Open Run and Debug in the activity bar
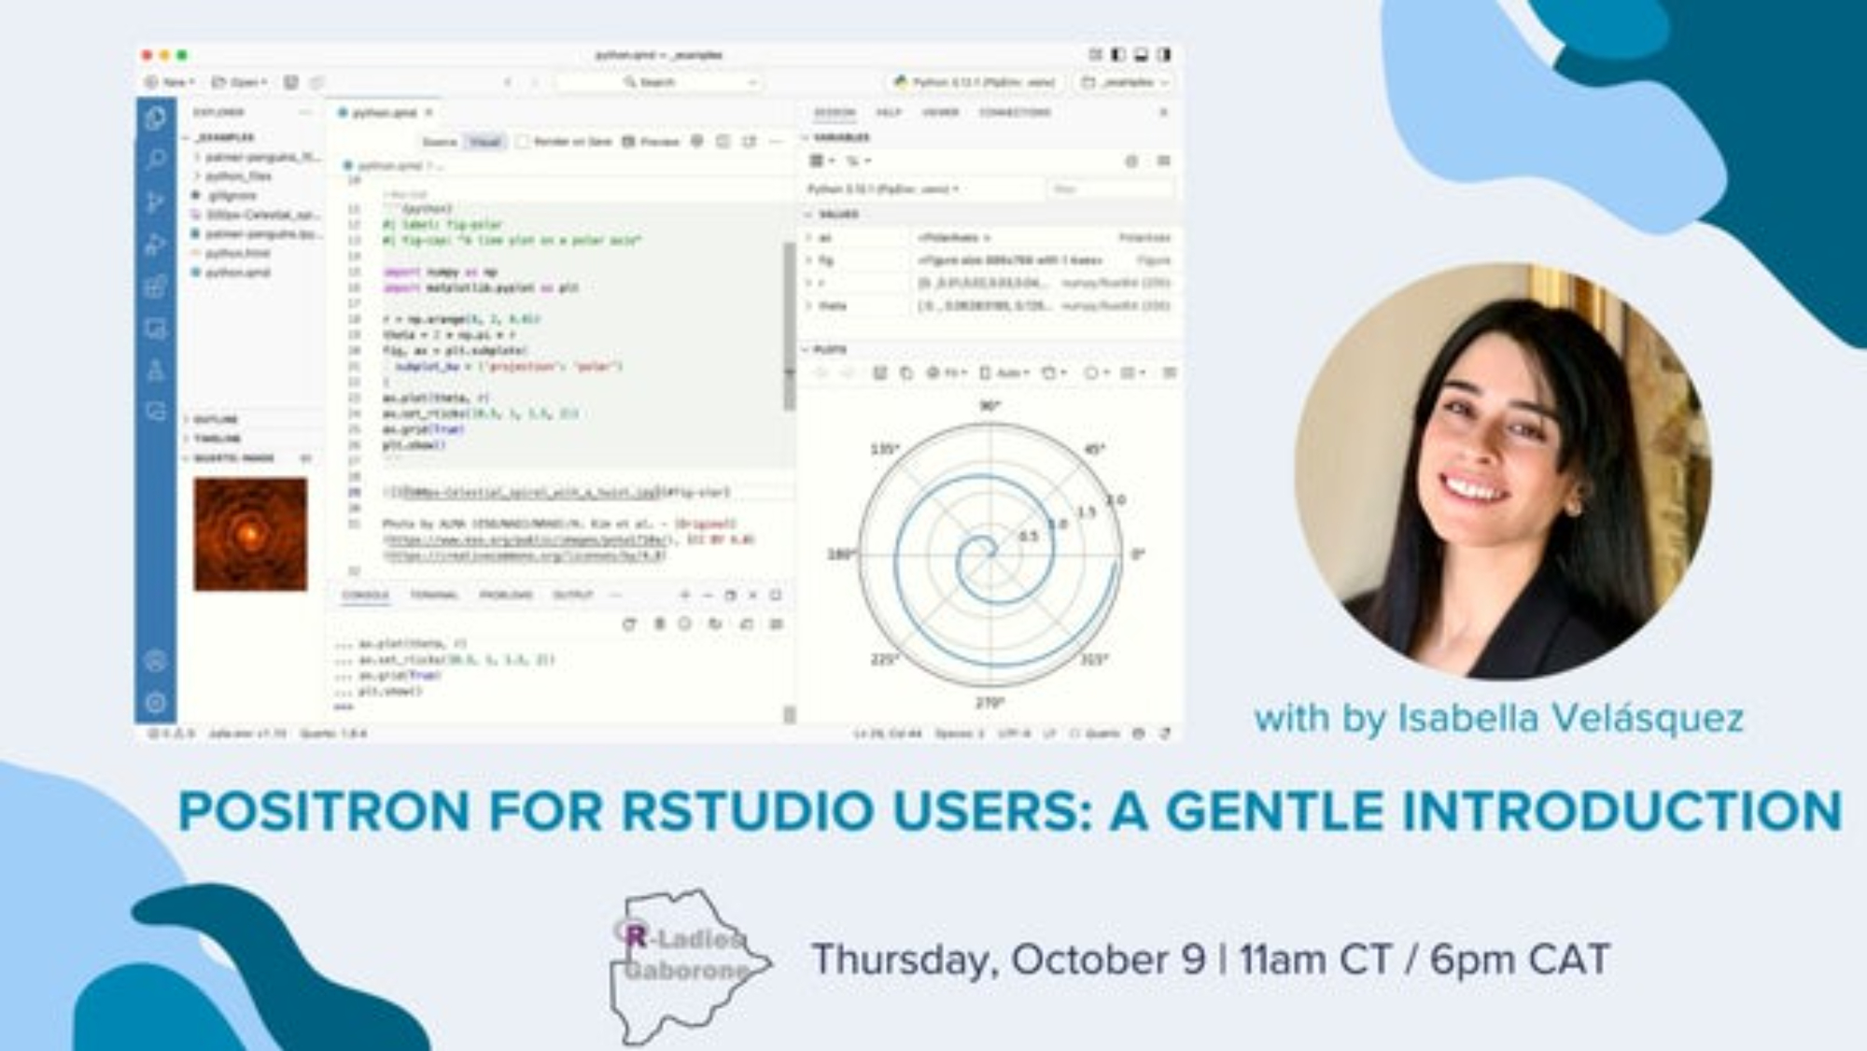Image resolution: width=1867 pixels, height=1051 pixels. coord(156,245)
